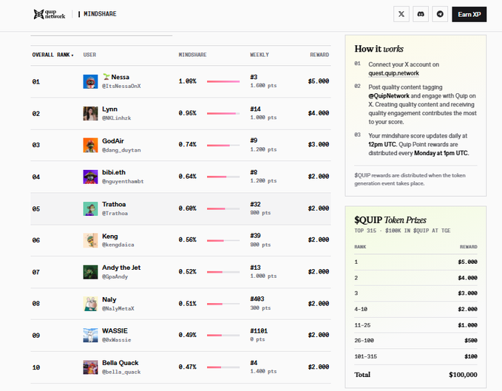The width and height of the screenshot is (502, 391).
Task: Sort by the Overall Rank column header
Action: tap(52, 55)
